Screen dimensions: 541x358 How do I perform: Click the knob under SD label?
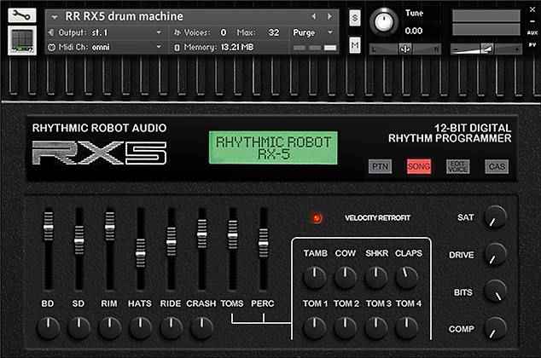(x=79, y=328)
